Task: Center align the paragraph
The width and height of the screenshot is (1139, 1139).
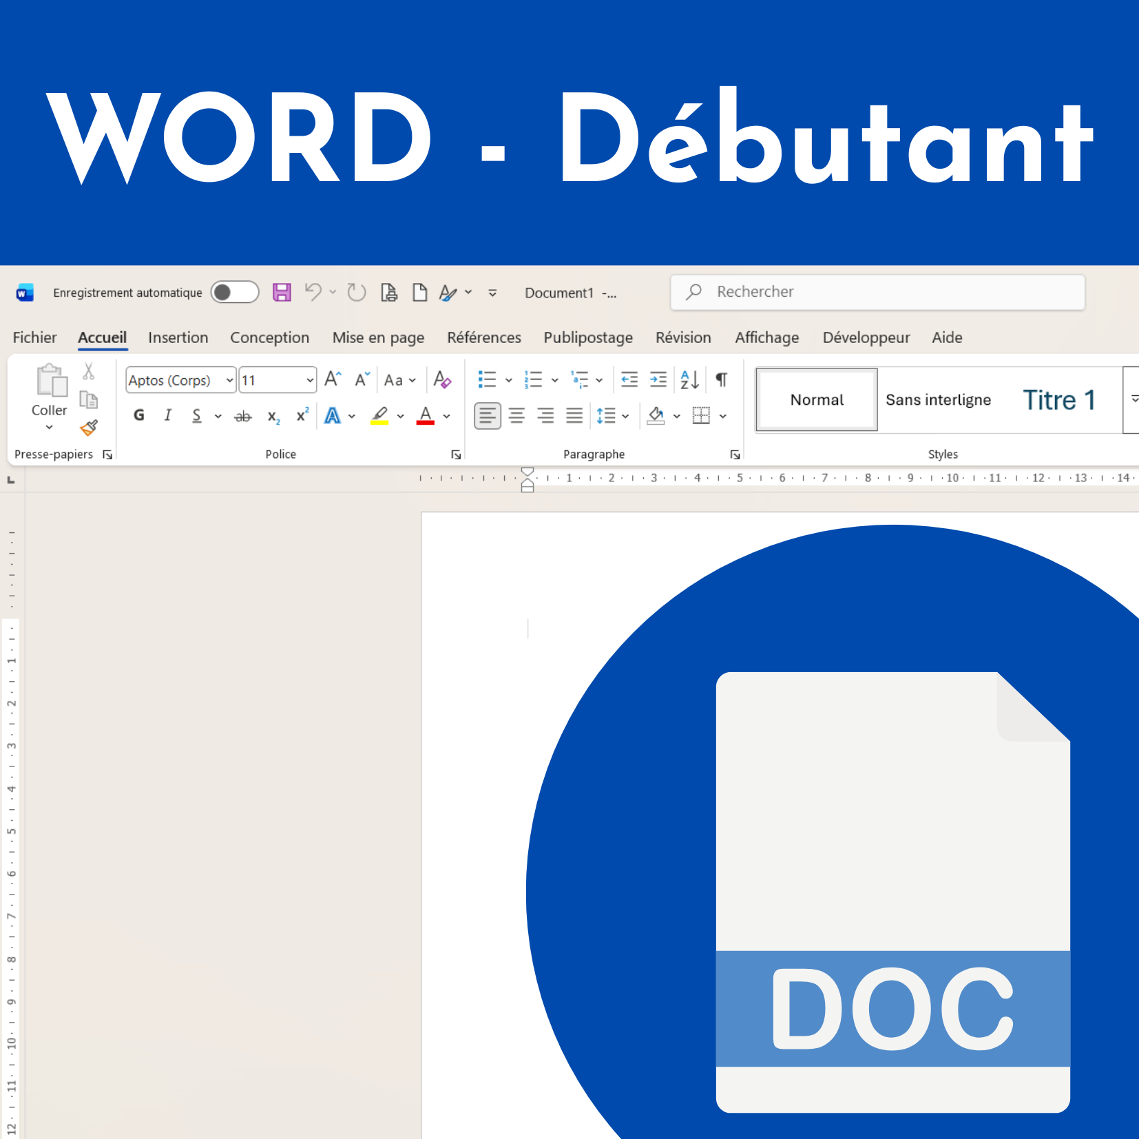Action: click(516, 416)
